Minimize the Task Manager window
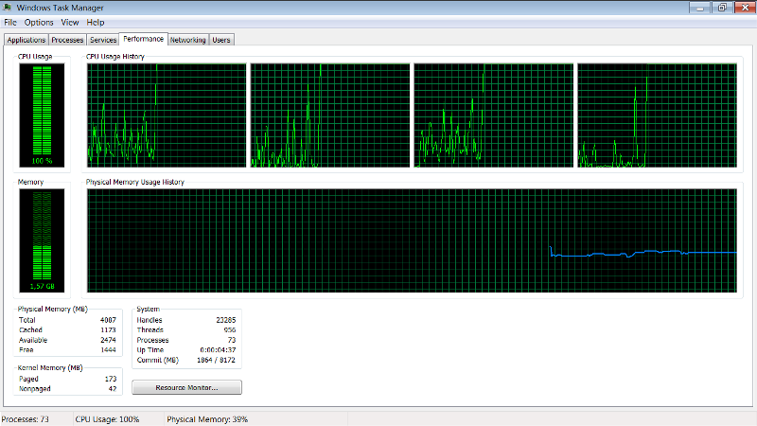757x426 pixels. pyautogui.click(x=700, y=7)
